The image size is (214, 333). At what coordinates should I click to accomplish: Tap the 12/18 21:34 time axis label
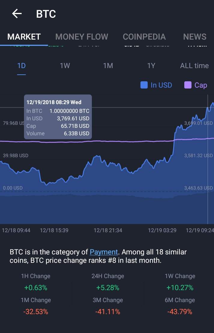tap(108, 230)
